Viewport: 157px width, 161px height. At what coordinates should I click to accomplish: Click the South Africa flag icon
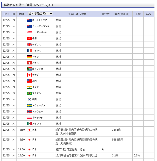pos(29,69)
